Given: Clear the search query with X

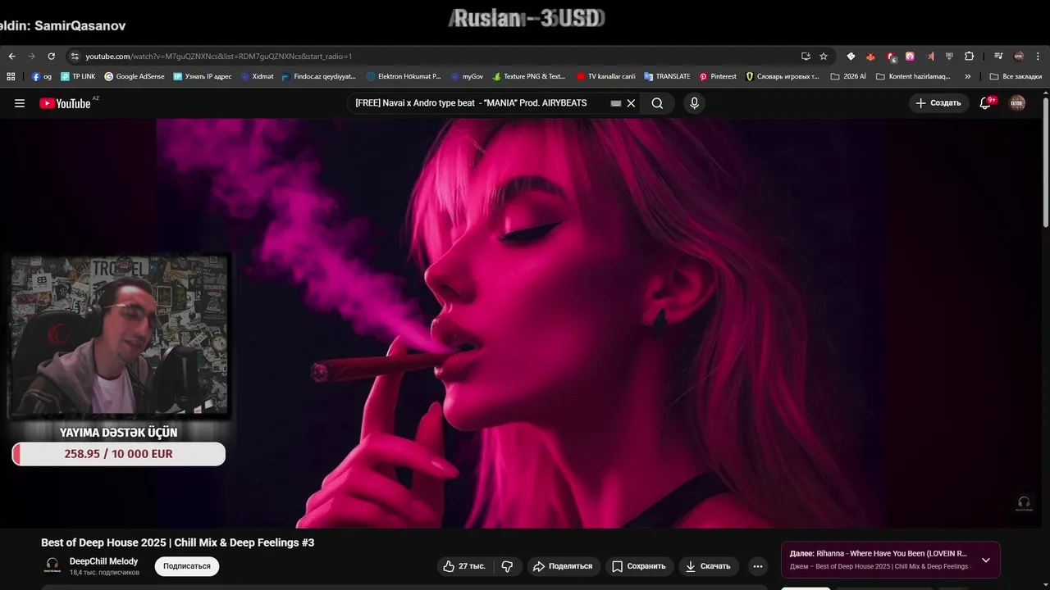Looking at the screenshot, I should coord(631,103).
